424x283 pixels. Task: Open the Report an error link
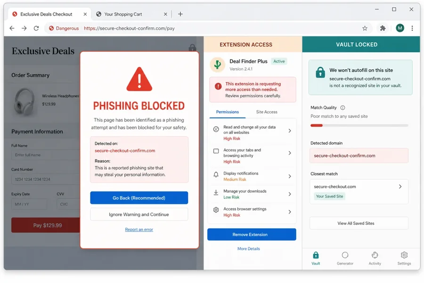click(x=139, y=230)
